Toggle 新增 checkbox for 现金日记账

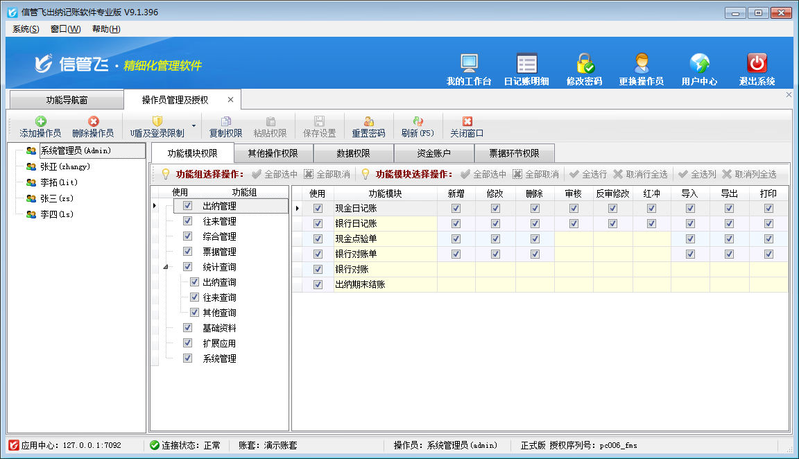click(x=456, y=208)
